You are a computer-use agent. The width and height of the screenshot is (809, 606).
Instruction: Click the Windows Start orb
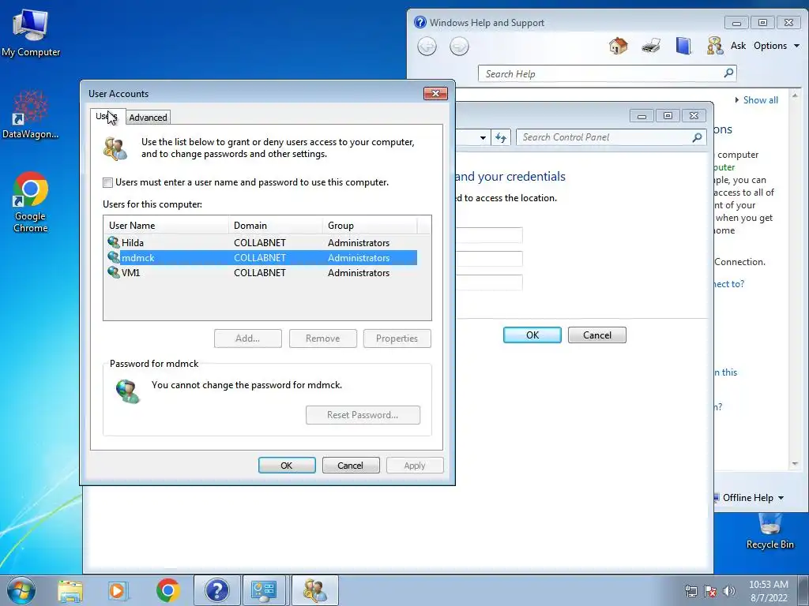[x=21, y=590]
